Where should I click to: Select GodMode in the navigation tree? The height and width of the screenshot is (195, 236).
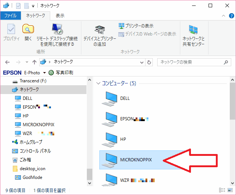tap(29, 177)
